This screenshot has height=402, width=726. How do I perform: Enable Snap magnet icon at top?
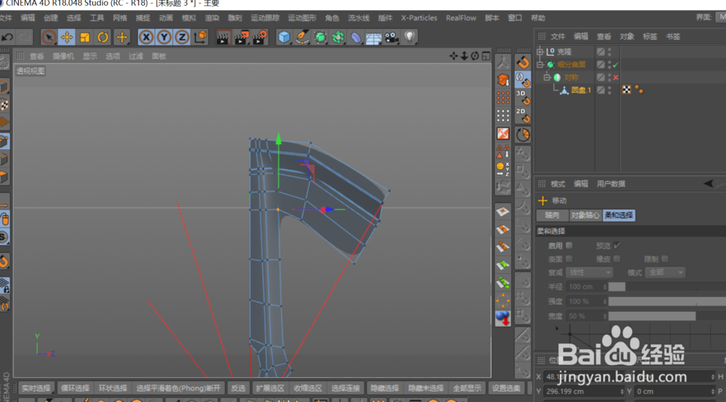(523, 62)
